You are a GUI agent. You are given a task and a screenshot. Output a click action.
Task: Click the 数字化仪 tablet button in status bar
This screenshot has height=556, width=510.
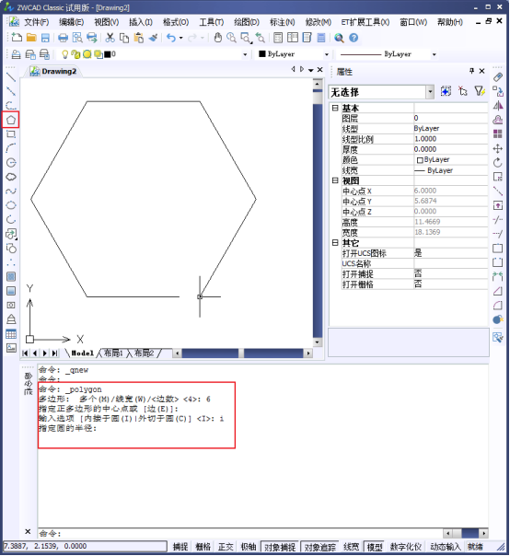406,547
